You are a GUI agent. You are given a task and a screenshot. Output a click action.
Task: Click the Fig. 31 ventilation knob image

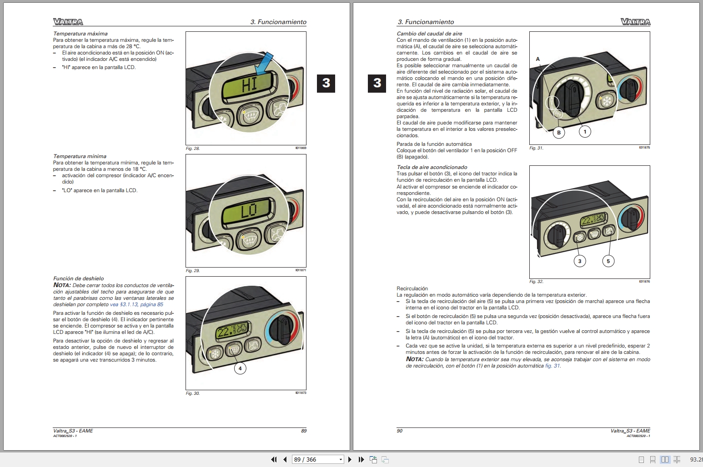coord(590,88)
